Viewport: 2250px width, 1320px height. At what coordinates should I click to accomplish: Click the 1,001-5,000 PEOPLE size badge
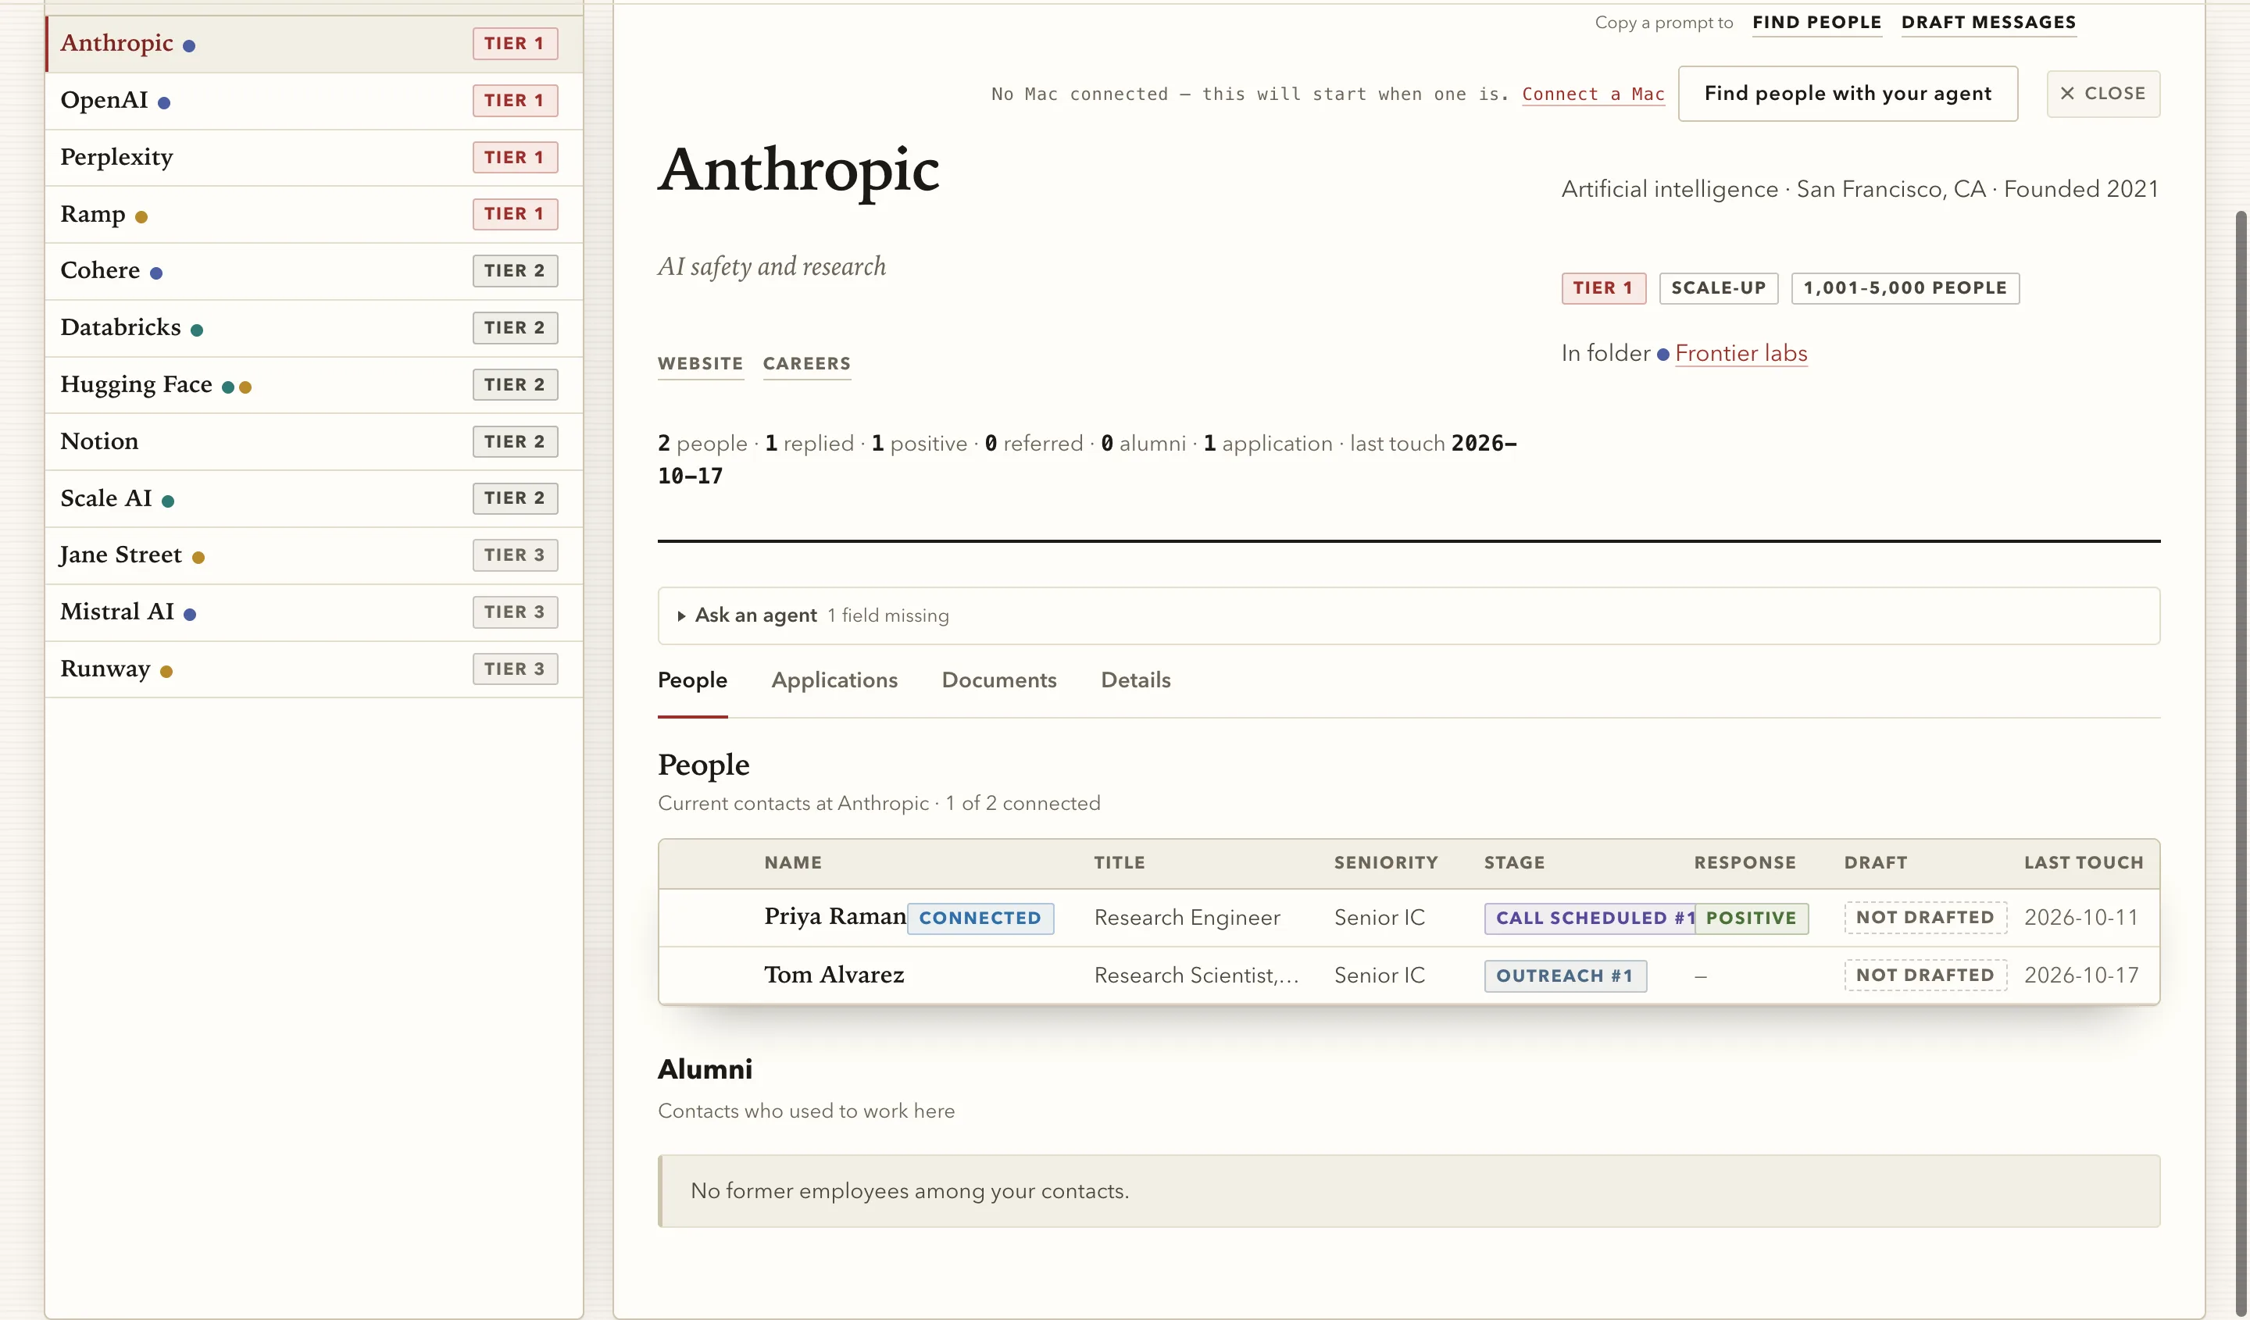point(1905,288)
